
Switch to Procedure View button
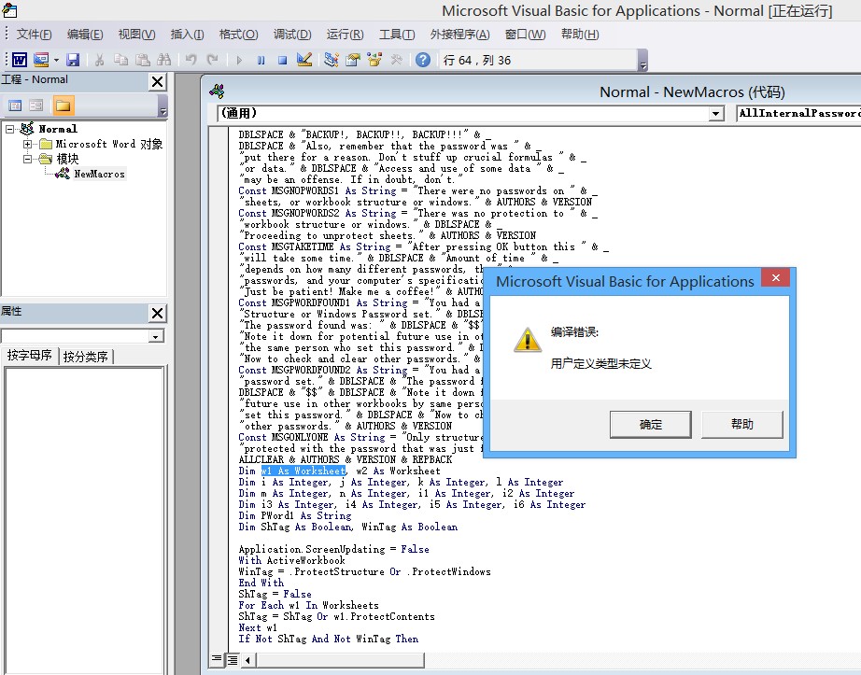(217, 659)
